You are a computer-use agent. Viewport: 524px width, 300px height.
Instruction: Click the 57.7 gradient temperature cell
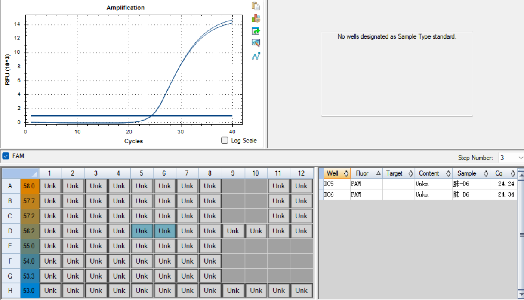tap(29, 201)
